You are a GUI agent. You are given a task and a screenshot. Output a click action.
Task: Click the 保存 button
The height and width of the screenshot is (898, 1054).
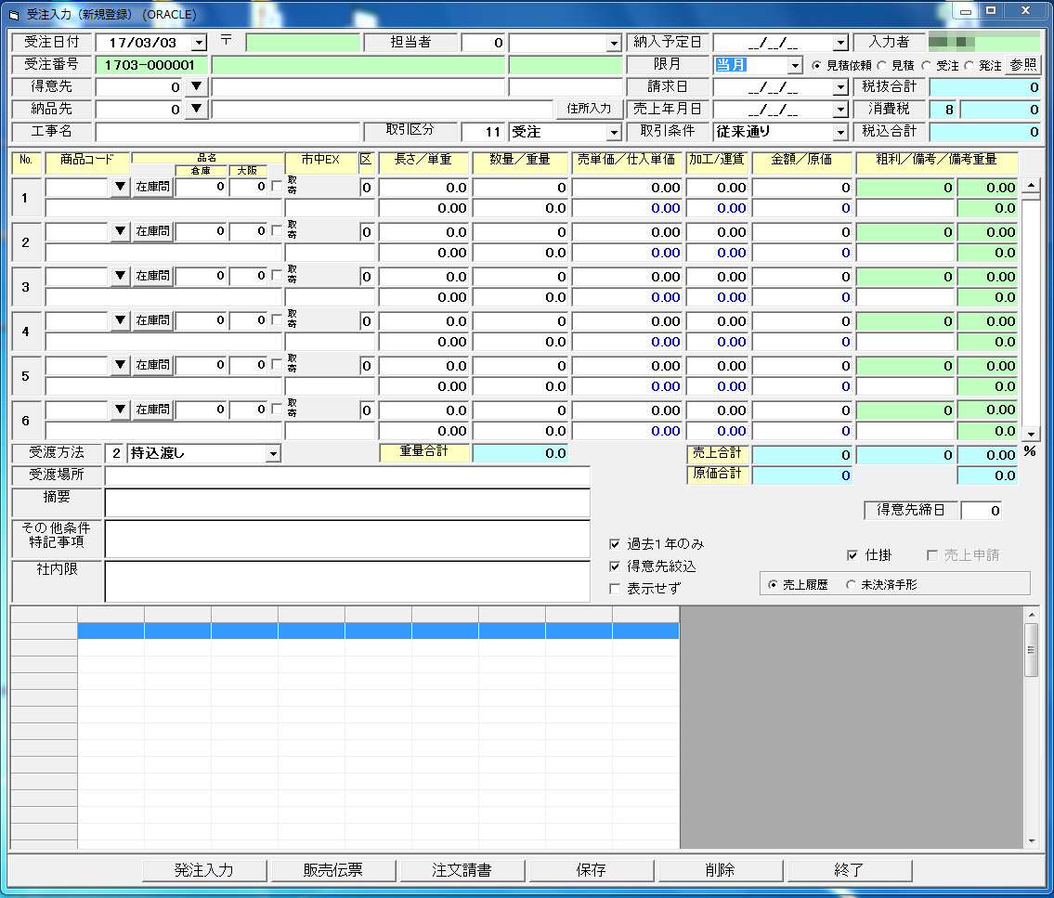pos(591,870)
